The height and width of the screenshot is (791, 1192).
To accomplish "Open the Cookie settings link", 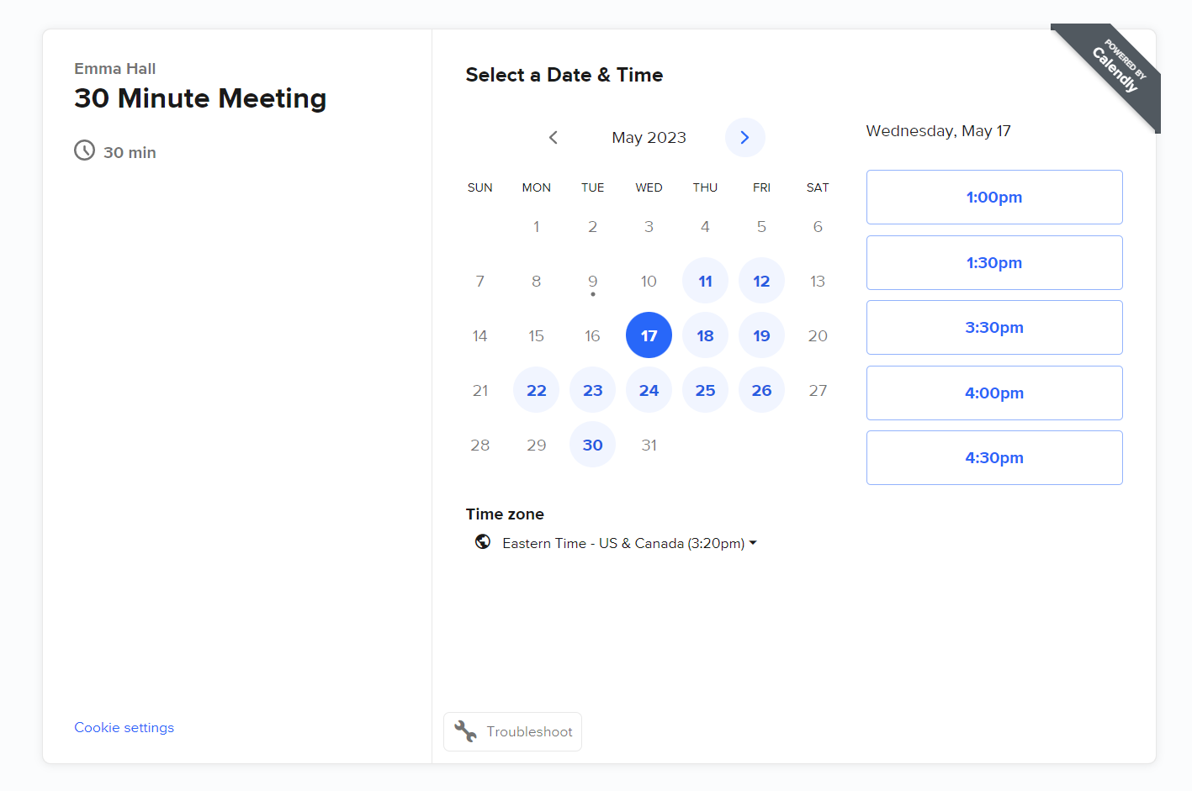I will coord(124,727).
